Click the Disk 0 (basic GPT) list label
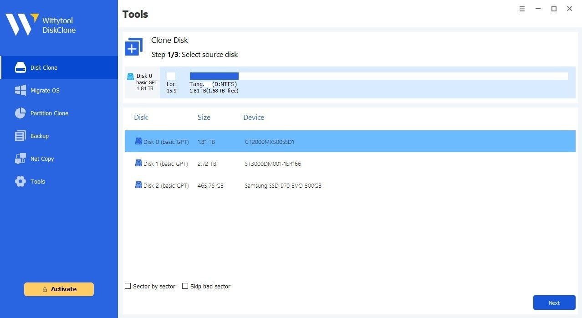Viewport: 582px width, 318px height. (x=166, y=142)
